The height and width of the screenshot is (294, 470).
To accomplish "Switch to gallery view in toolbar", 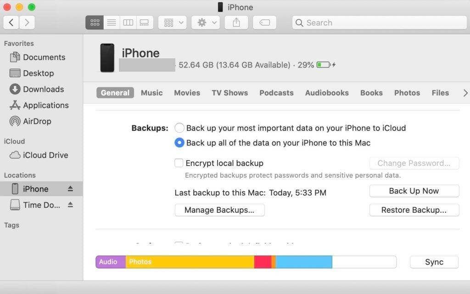I will (x=145, y=23).
